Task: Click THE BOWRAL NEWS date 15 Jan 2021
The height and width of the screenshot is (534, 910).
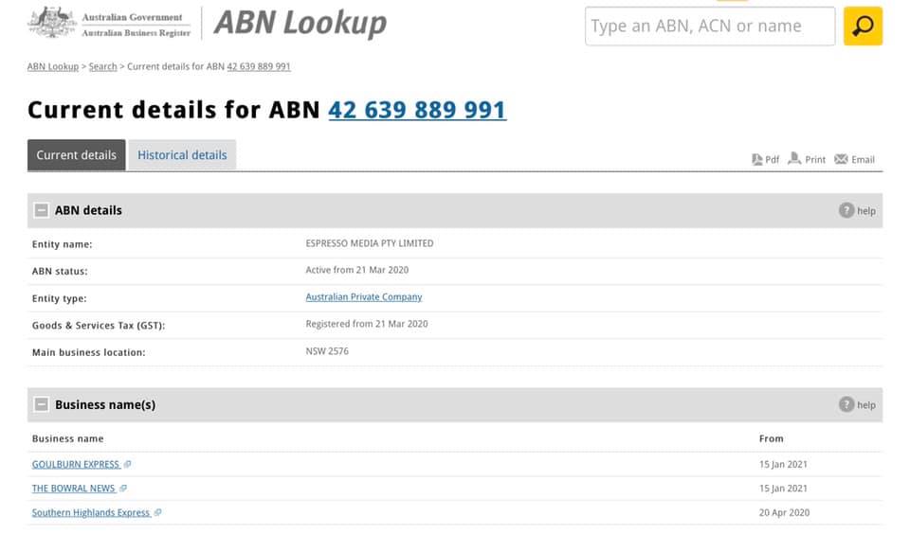Action: [783, 489]
